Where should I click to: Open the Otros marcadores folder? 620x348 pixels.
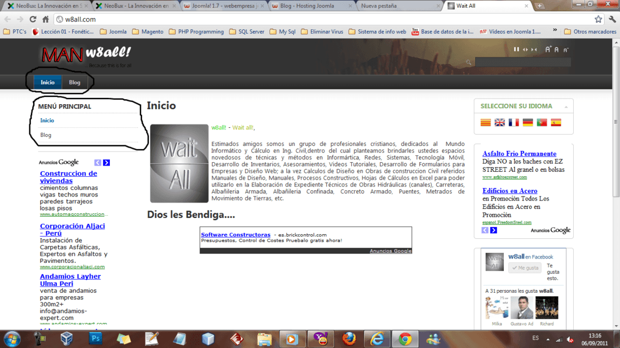point(590,32)
